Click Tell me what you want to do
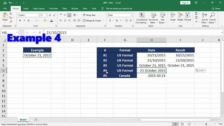This screenshot has height=126, width=224. (119, 8)
